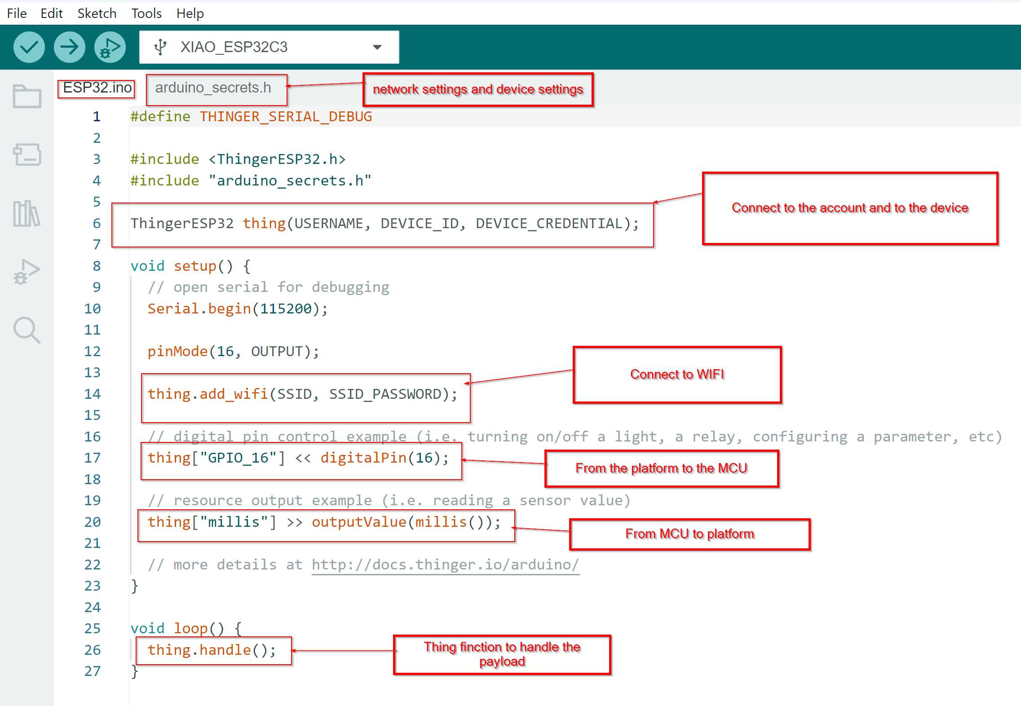
Task: Click the digital pin control example comment
Action: [575, 436]
